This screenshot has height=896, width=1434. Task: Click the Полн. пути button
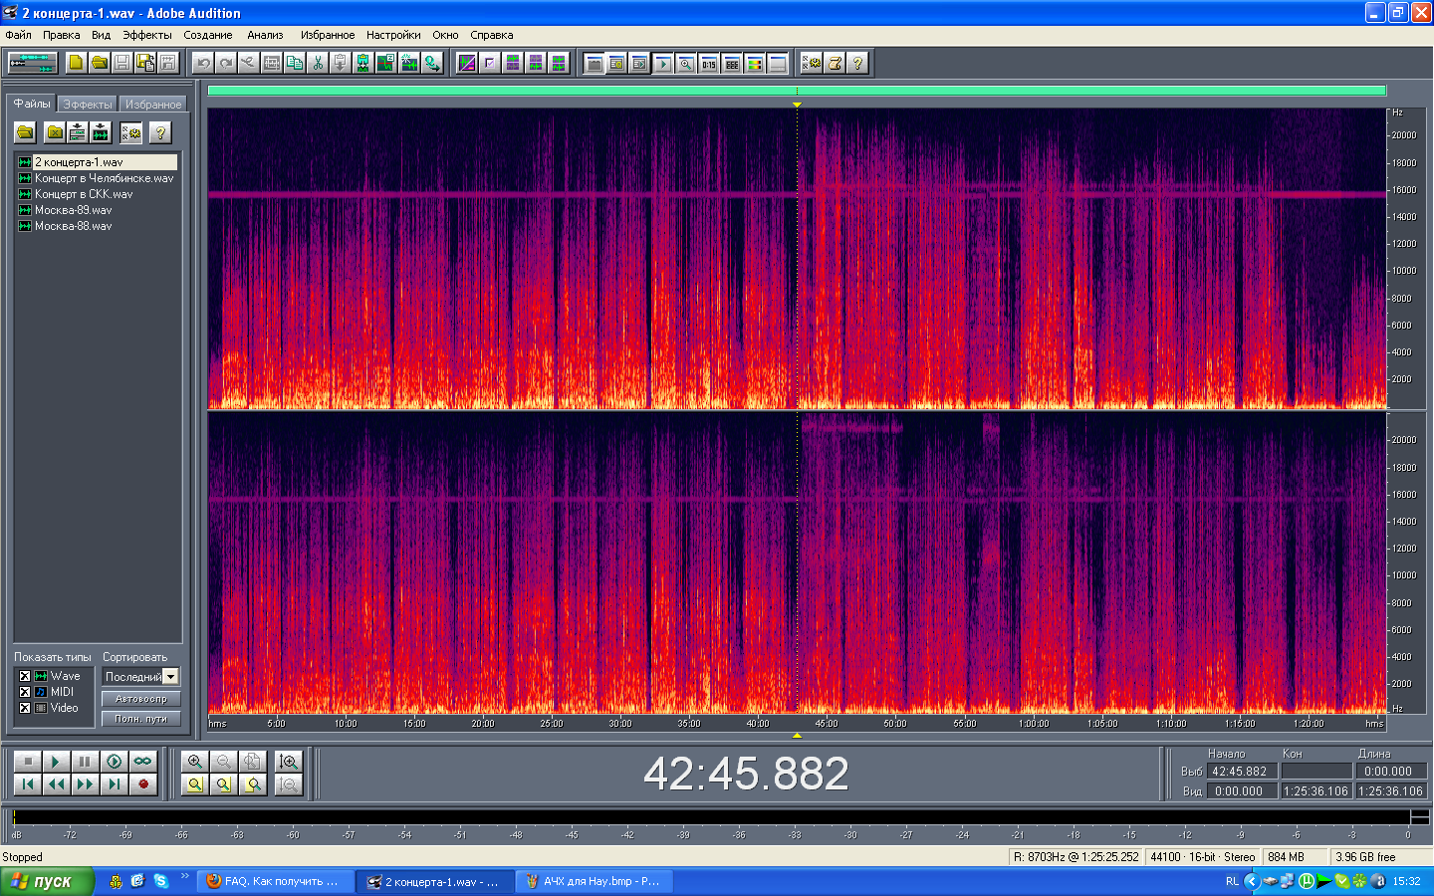(140, 719)
